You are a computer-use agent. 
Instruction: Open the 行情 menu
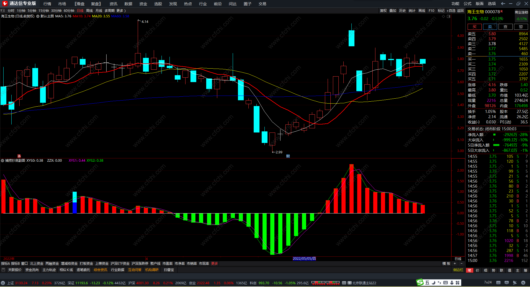[x=47, y=4]
